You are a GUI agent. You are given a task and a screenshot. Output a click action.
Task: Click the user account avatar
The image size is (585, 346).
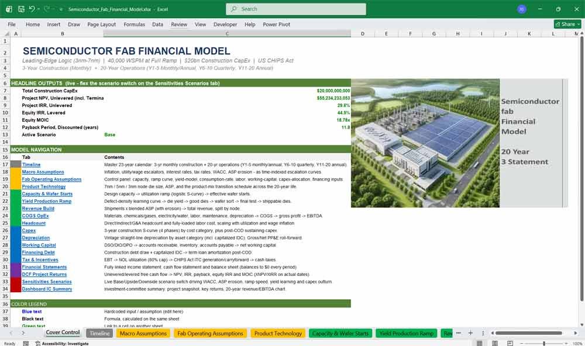(522, 9)
